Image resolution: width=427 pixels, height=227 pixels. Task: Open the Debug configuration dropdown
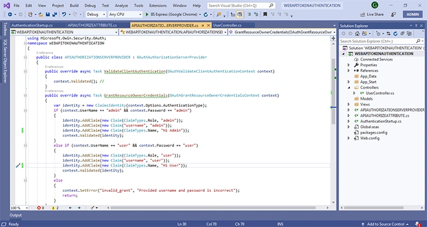(x=96, y=14)
